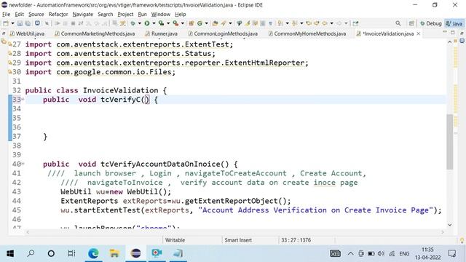This screenshot has width=466, height=262.
Task: Open the Navigate menu
Action: pos(82,15)
